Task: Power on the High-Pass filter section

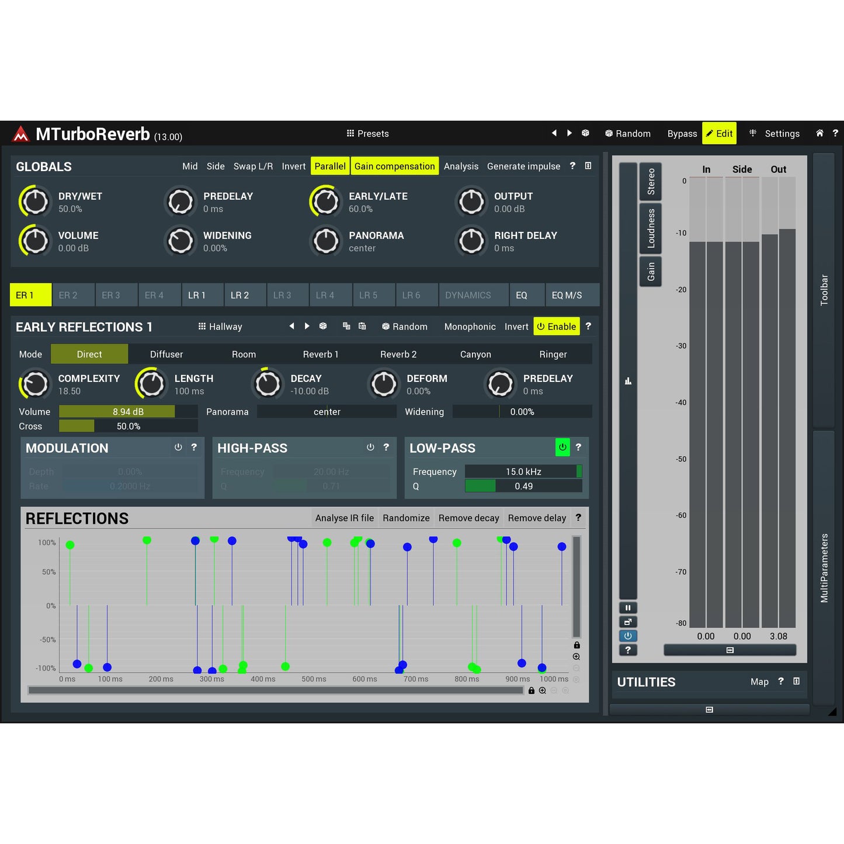Action: point(370,447)
